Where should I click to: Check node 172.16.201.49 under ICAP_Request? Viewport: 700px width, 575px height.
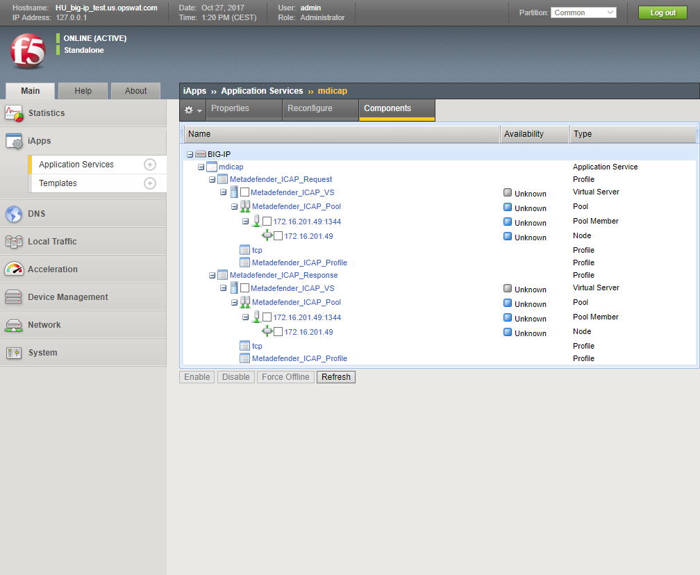[278, 235]
